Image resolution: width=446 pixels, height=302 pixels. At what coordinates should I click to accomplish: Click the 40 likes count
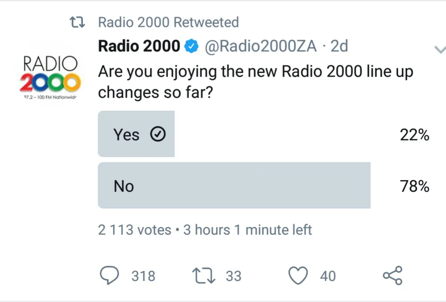pos(328,276)
